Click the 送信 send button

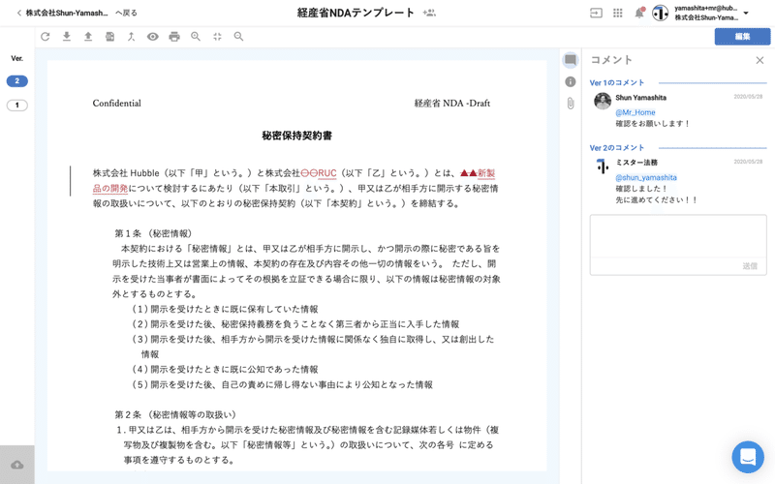(x=750, y=266)
